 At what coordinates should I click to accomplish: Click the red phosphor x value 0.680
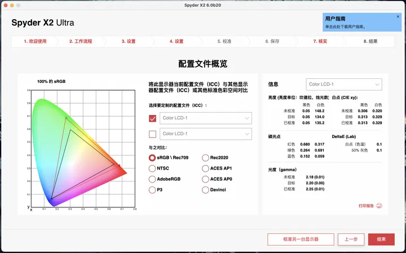(x=305, y=144)
